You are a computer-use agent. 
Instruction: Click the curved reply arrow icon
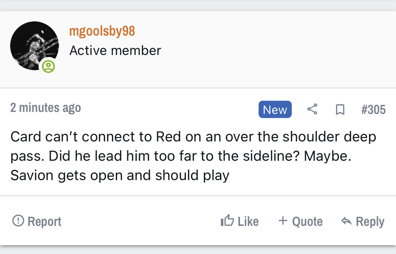(x=346, y=221)
